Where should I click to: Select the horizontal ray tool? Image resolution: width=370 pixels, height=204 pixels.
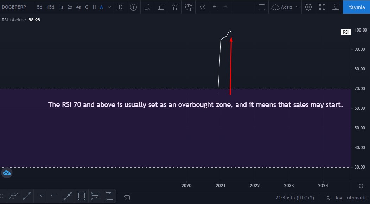tap(54, 196)
